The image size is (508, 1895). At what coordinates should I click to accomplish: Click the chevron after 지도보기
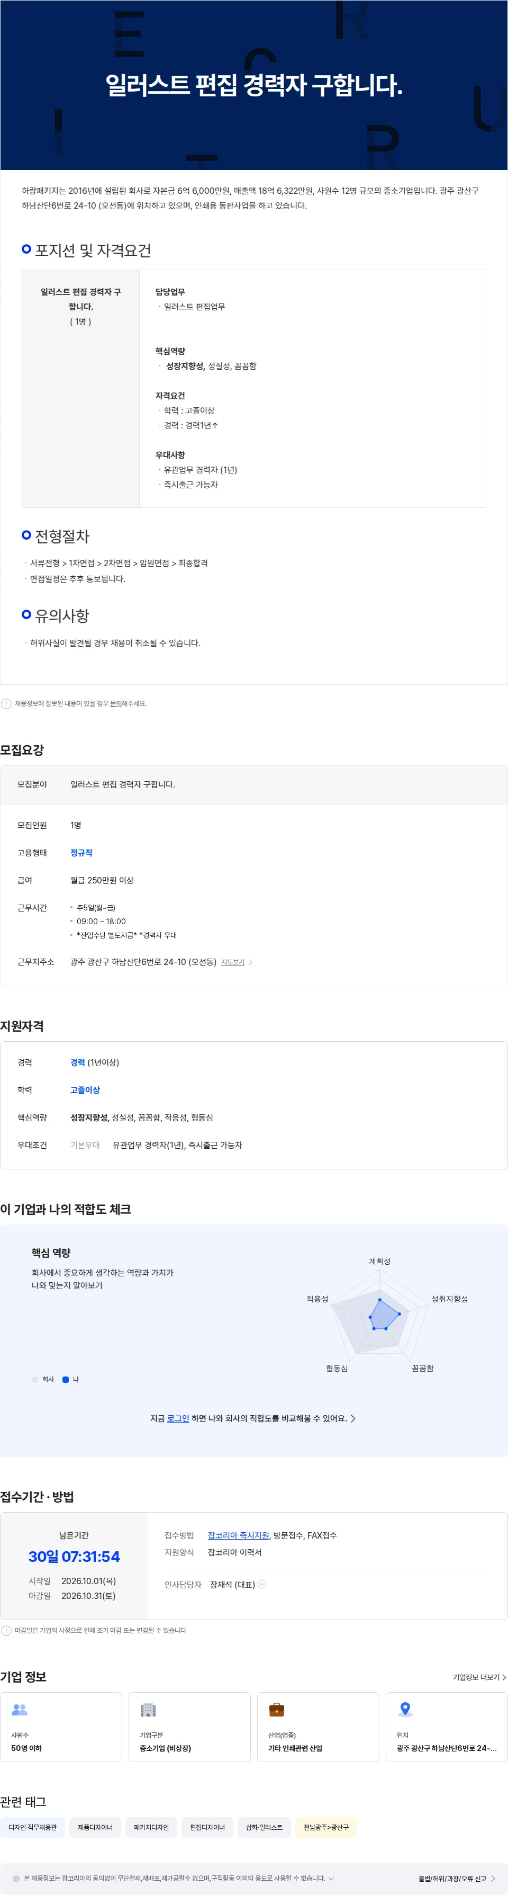point(251,962)
